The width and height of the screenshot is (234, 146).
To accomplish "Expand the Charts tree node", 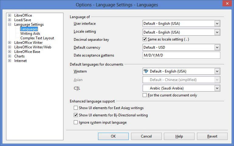I will (x=9, y=56).
